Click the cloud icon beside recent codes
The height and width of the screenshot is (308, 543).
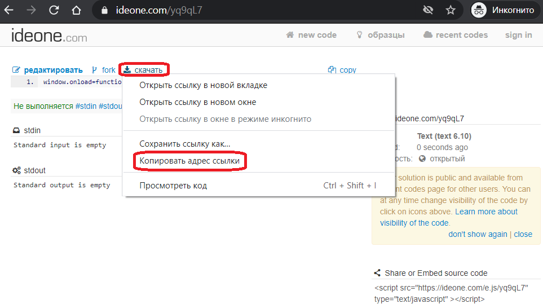click(x=427, y=34)
